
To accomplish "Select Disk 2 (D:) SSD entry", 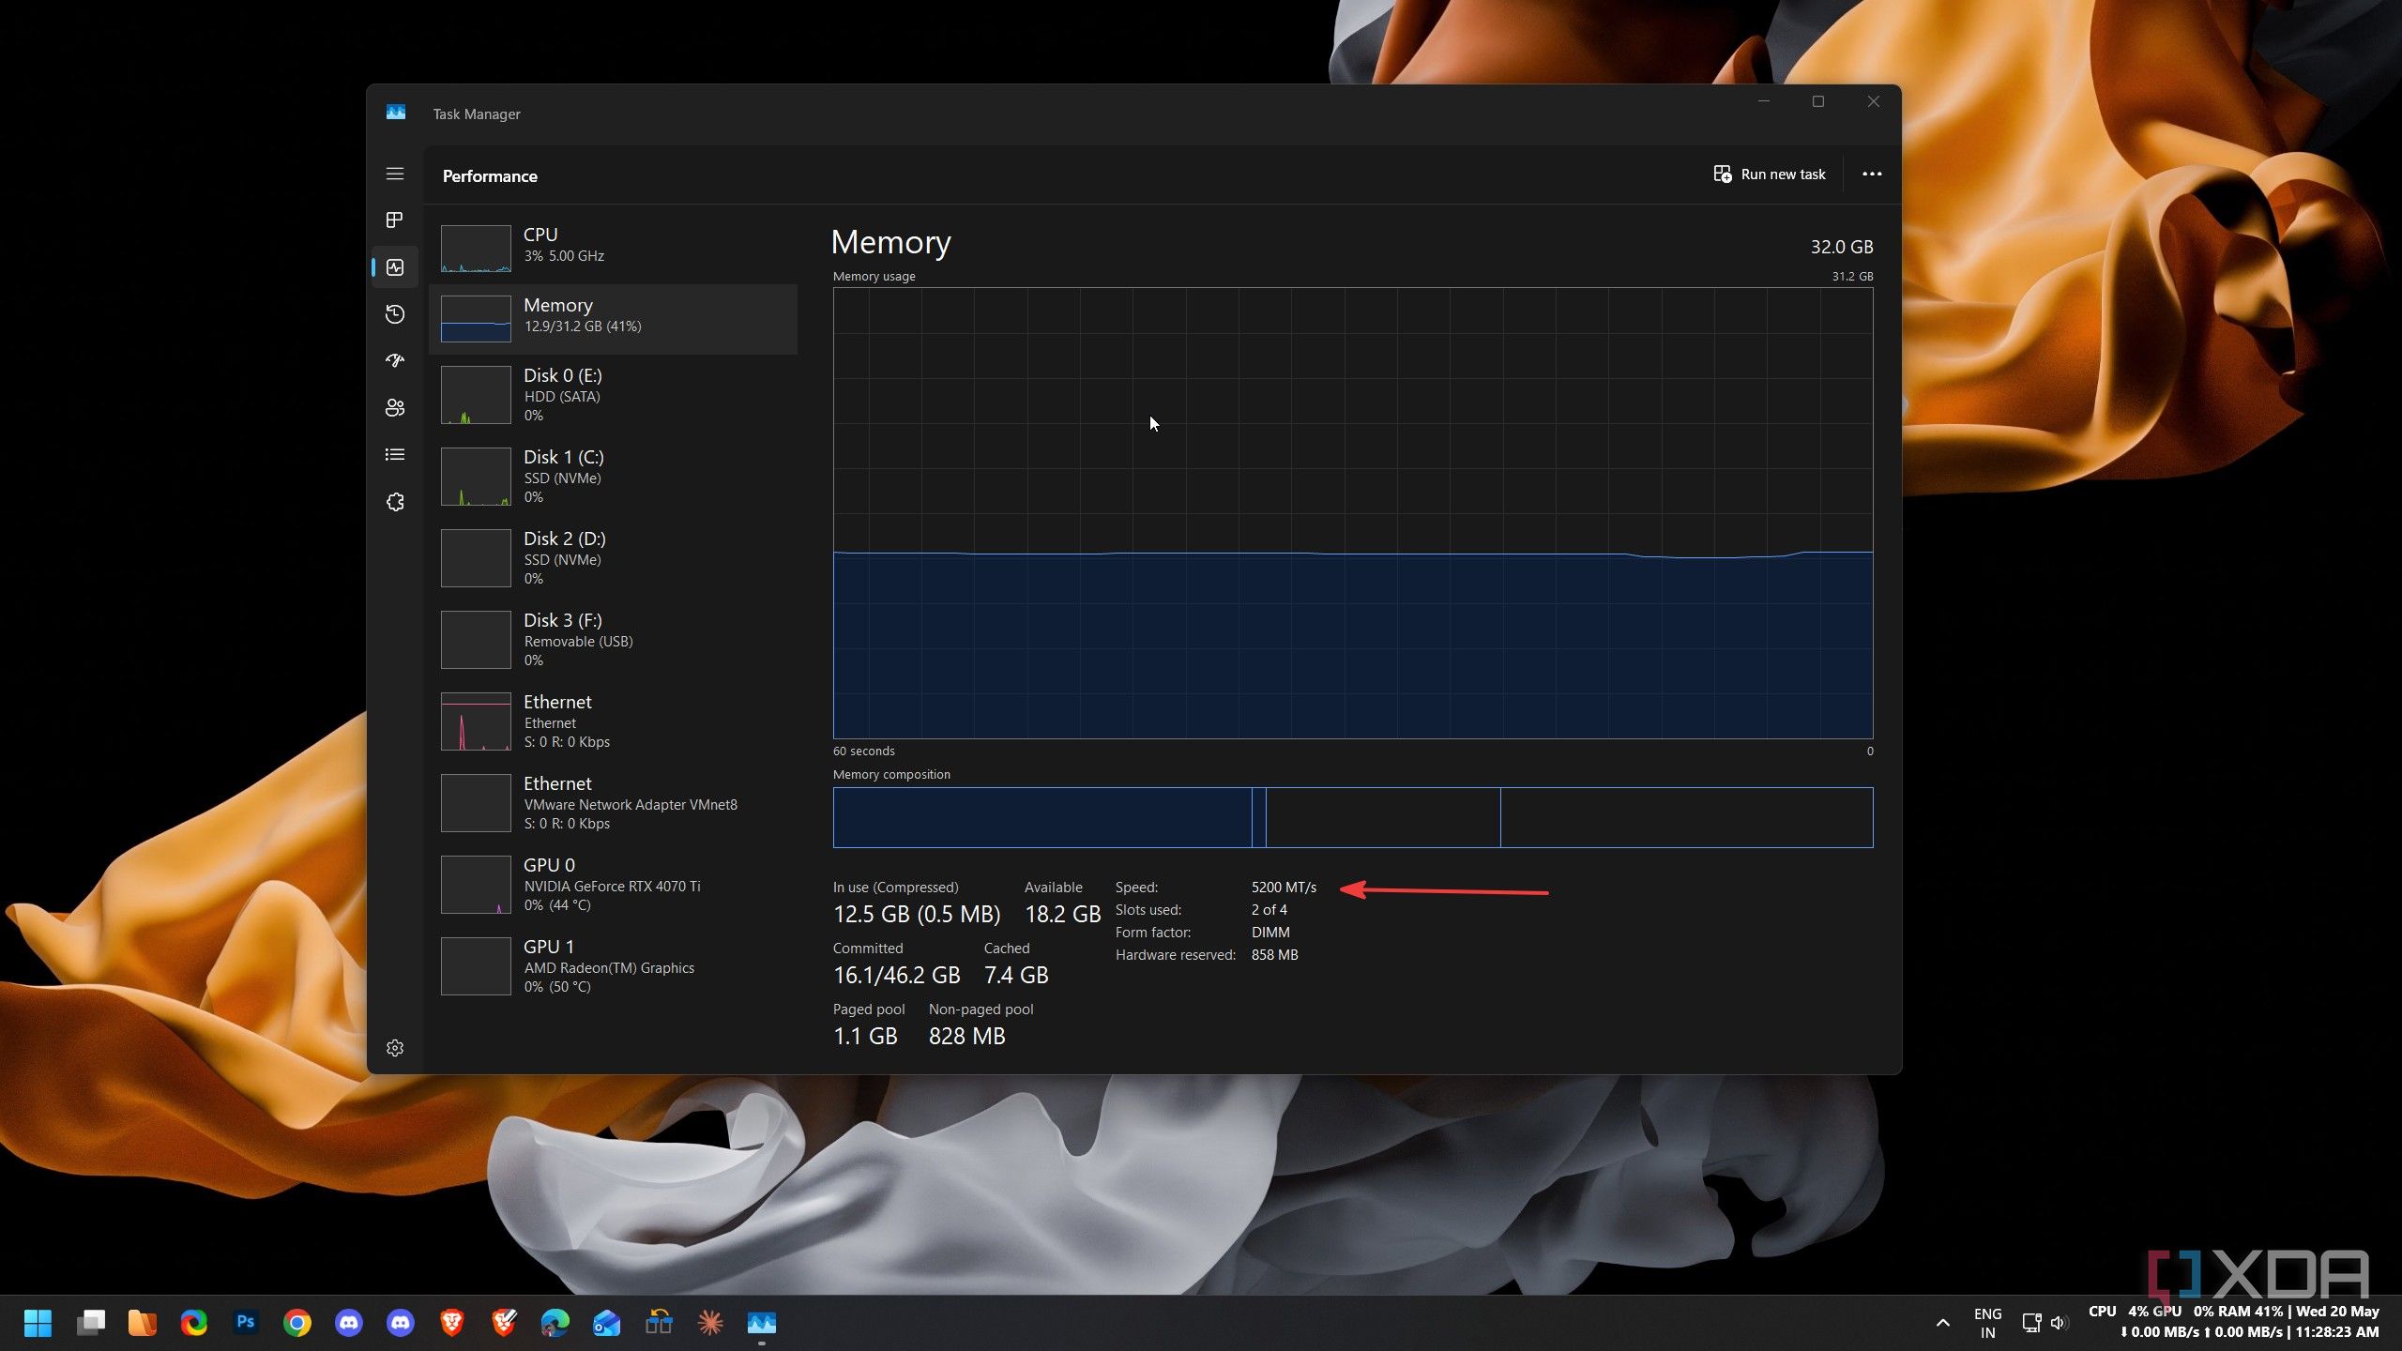I will tap(614, 558).
